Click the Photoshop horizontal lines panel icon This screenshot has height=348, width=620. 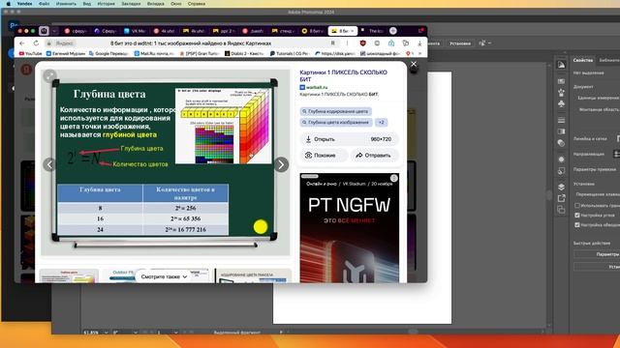point(561,120)
